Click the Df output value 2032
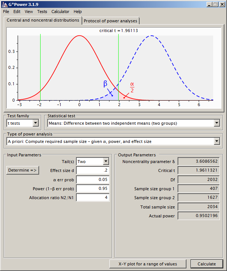Screen dimensions: 227x271 199,179
